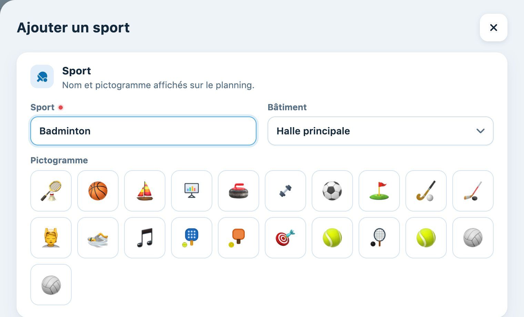Select the badminton racket pictogram

click(51, 191)
